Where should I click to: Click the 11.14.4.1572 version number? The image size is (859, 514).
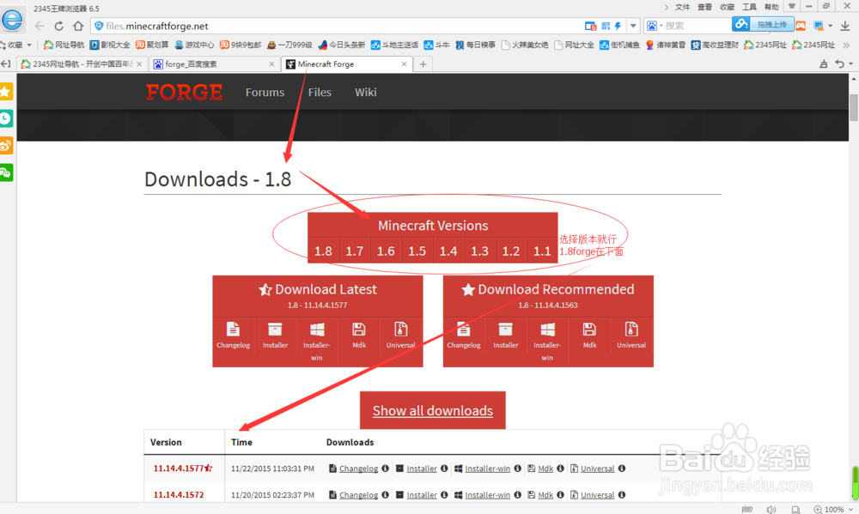[x=179, y=495]
